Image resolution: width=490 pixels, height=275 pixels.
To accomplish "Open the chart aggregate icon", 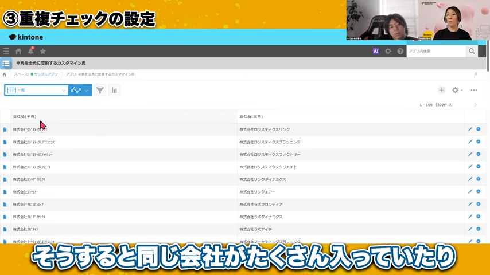I will 114,90.
